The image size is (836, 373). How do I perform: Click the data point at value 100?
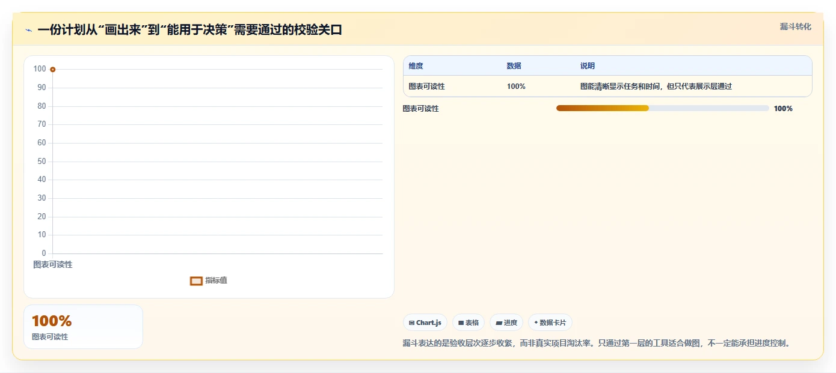click(x=53, y=70)
